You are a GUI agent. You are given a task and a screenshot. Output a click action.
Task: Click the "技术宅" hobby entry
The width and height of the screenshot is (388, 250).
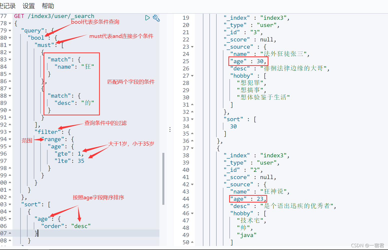pos(251,221)
